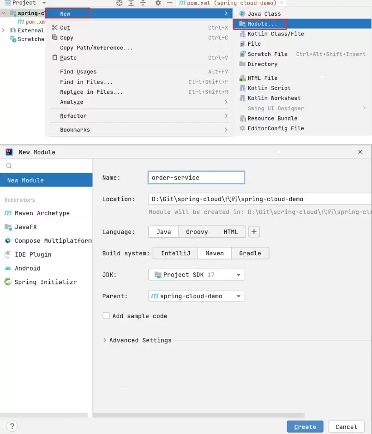This screenshot has width=372, height=434.
Task: Select Replace in Files... menu item
Action: pyautogui.click(x=139, y=92)
